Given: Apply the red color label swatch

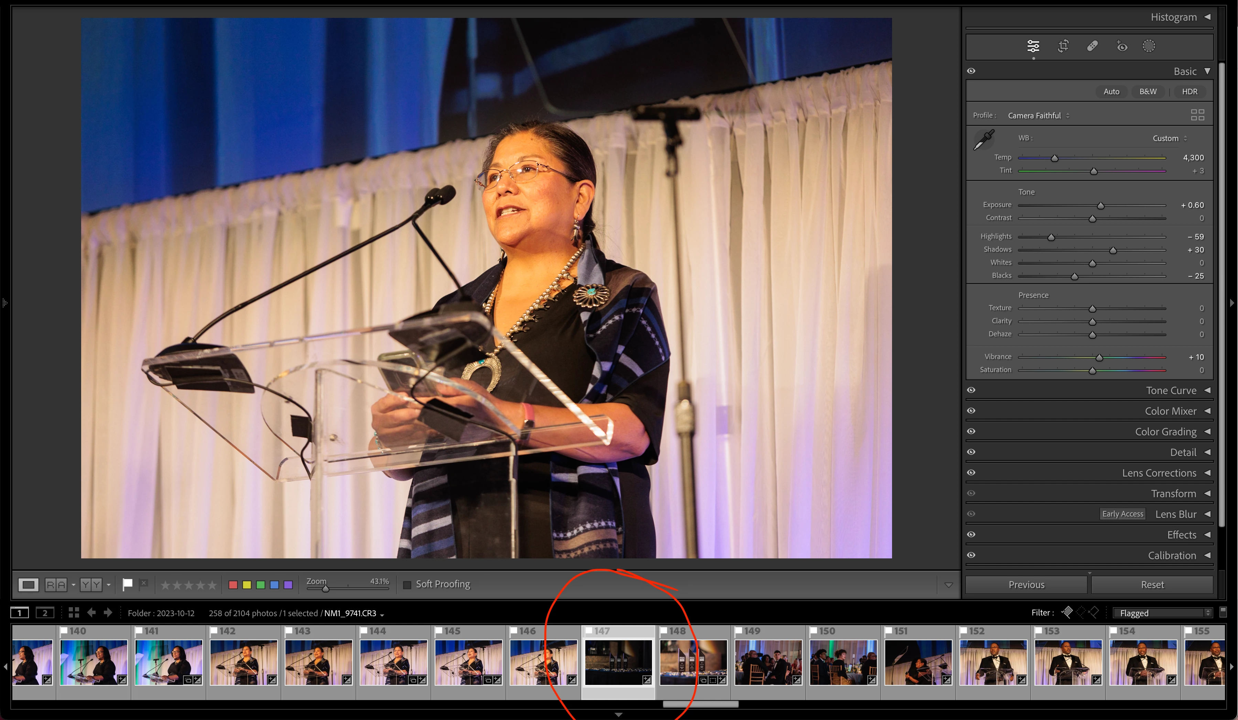Looking at the screenshot, I should click(234, 585).
